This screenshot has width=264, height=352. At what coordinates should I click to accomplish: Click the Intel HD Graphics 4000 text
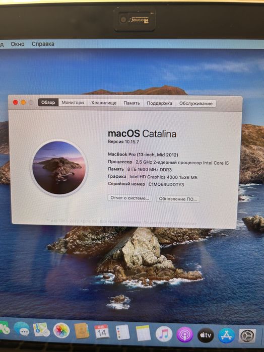click(163, 177)
